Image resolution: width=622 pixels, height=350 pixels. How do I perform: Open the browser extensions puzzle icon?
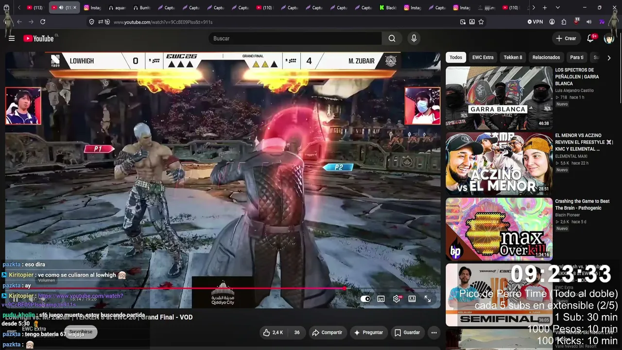564,22
